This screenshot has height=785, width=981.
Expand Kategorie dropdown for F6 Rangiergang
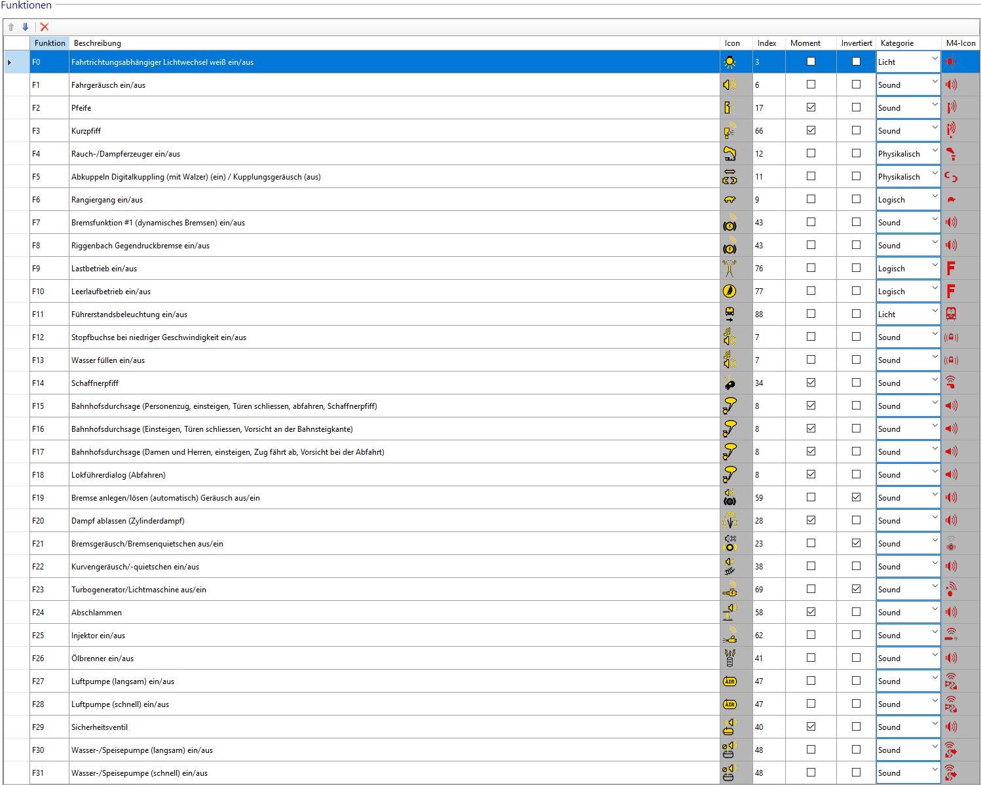(x=935, y=199)
